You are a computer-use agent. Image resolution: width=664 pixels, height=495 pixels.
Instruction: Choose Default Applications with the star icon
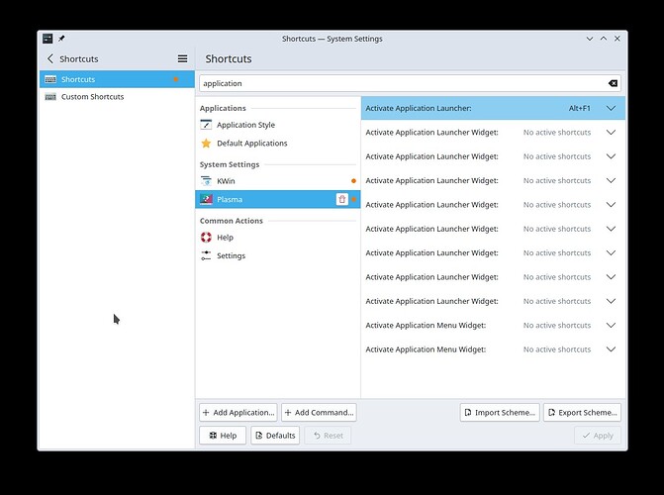[x=278, y=144]
